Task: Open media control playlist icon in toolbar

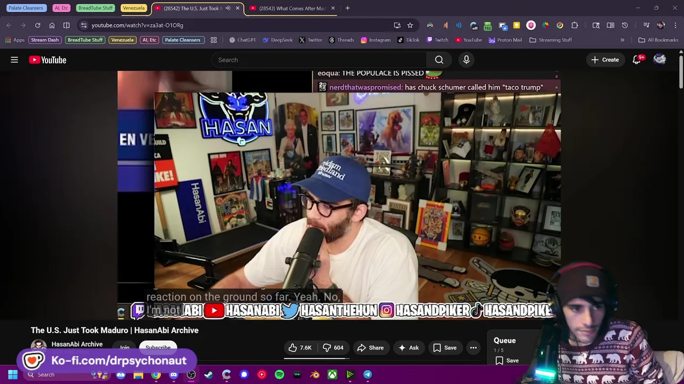Action: (x=646, y=25)
